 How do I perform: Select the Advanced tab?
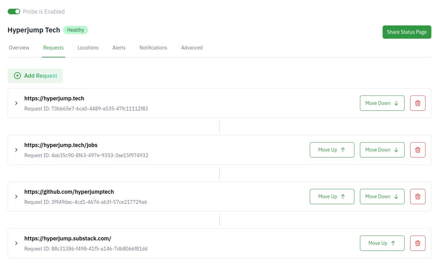click(192, 48)
